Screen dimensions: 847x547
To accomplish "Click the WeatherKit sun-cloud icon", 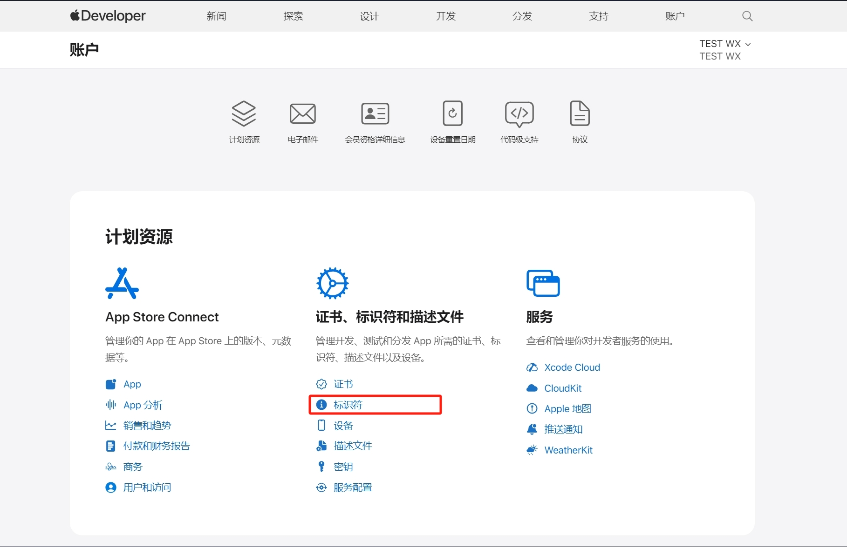I will tap(532, 450).
